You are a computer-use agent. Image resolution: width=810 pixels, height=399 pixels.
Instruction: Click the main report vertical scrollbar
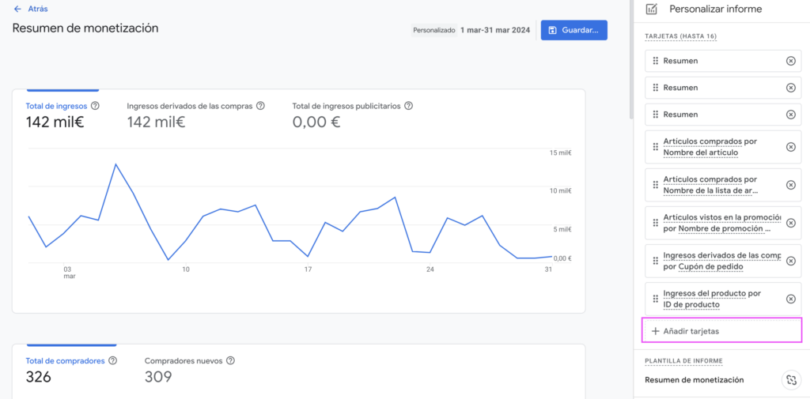pos(630,59)
